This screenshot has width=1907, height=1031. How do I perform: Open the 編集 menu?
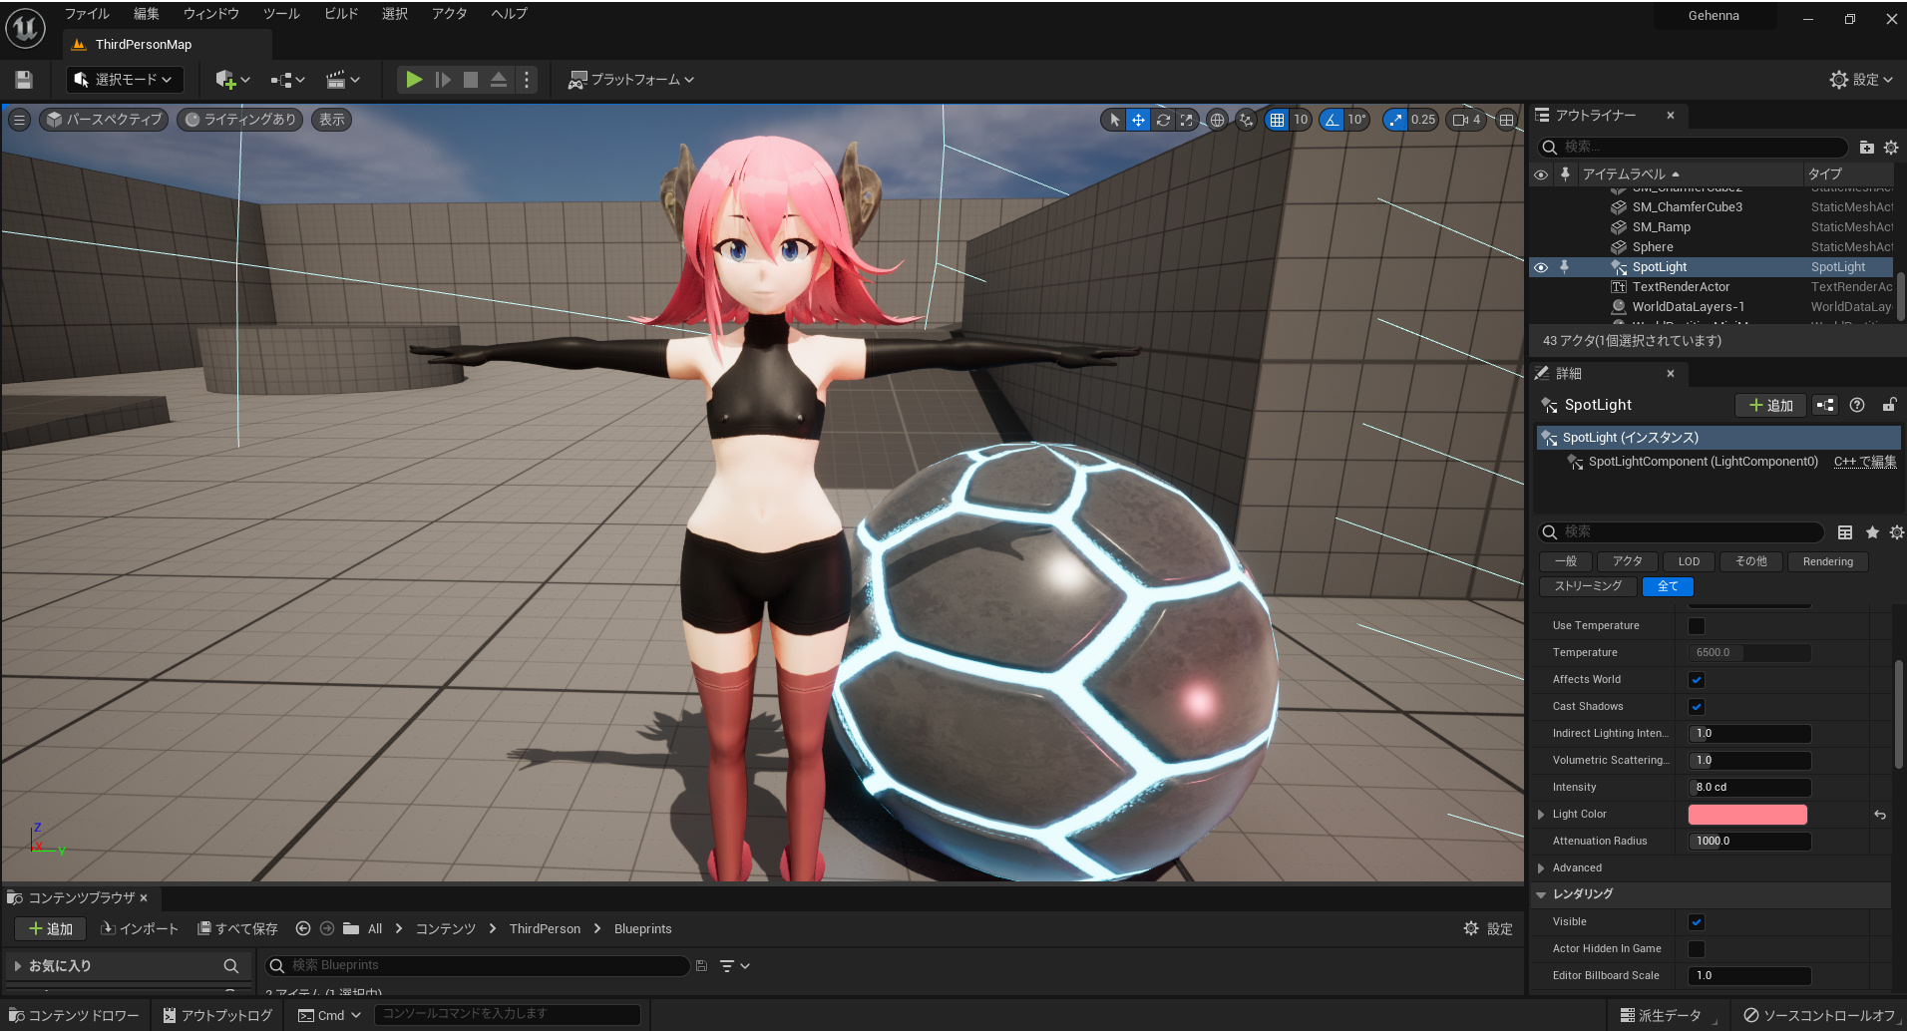147,14
